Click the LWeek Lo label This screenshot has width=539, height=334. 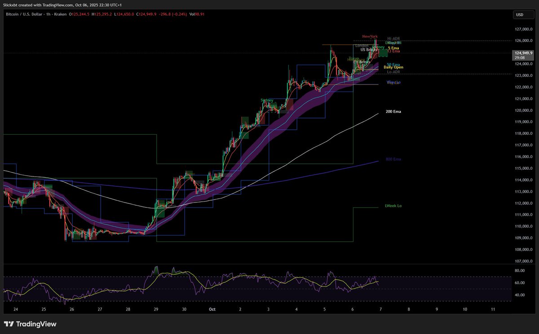393,206
